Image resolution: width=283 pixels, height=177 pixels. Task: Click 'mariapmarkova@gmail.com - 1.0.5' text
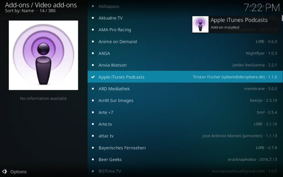tap(244, 171)
